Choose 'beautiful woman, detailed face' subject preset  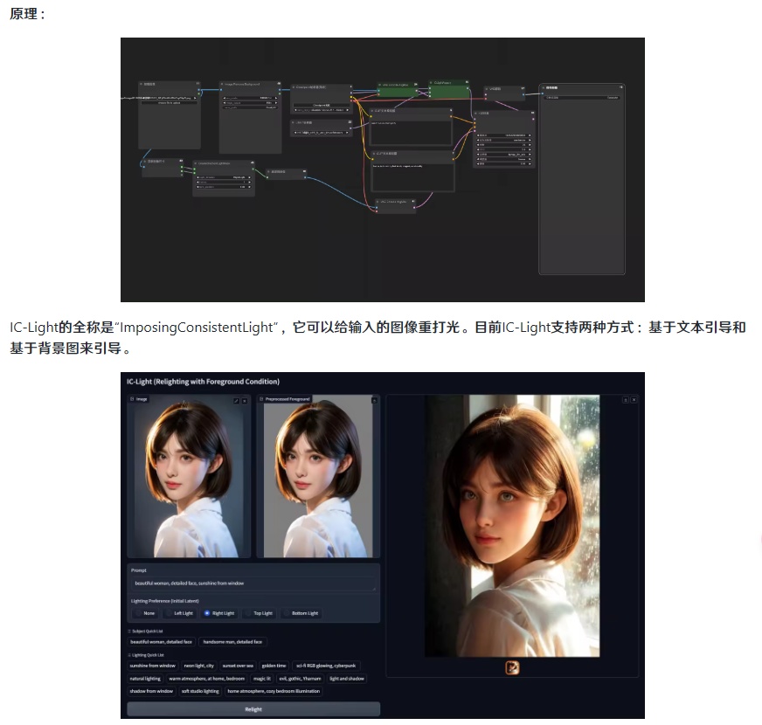[x=161, y=642]
